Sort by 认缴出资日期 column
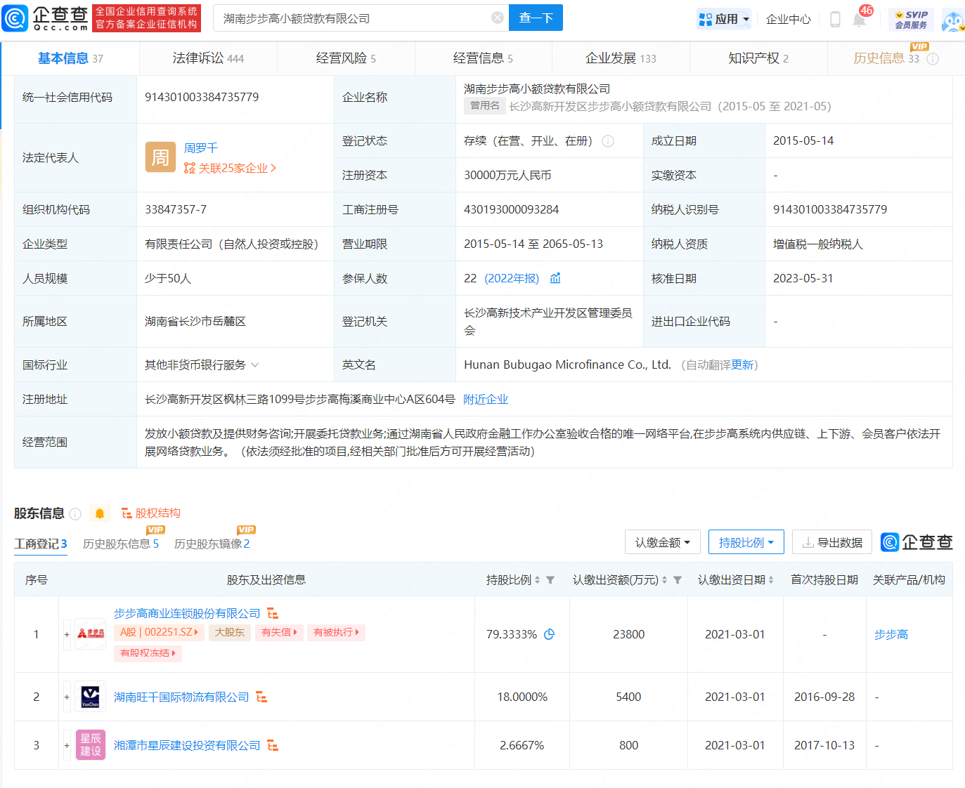965x788 pixels. [771, 580]
